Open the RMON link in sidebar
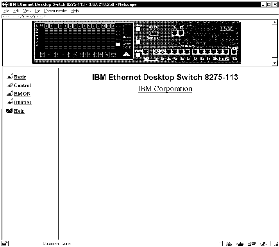Viewport: 279px width, 247px height. coord(22,94)
